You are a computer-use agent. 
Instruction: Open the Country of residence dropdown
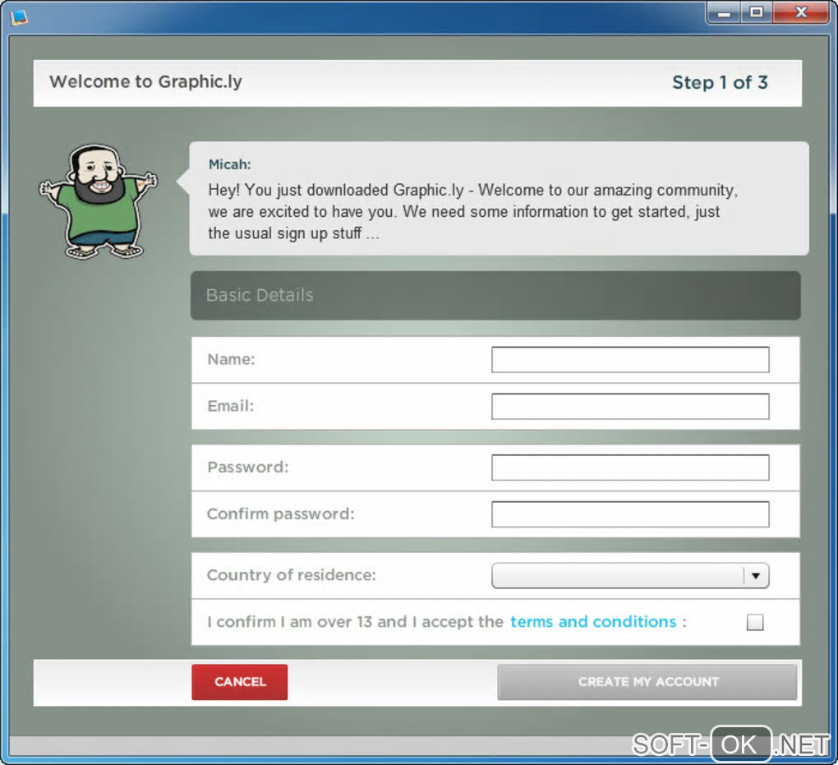coord(630,575)
